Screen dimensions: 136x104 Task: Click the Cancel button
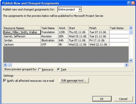(x=123, y=99)
